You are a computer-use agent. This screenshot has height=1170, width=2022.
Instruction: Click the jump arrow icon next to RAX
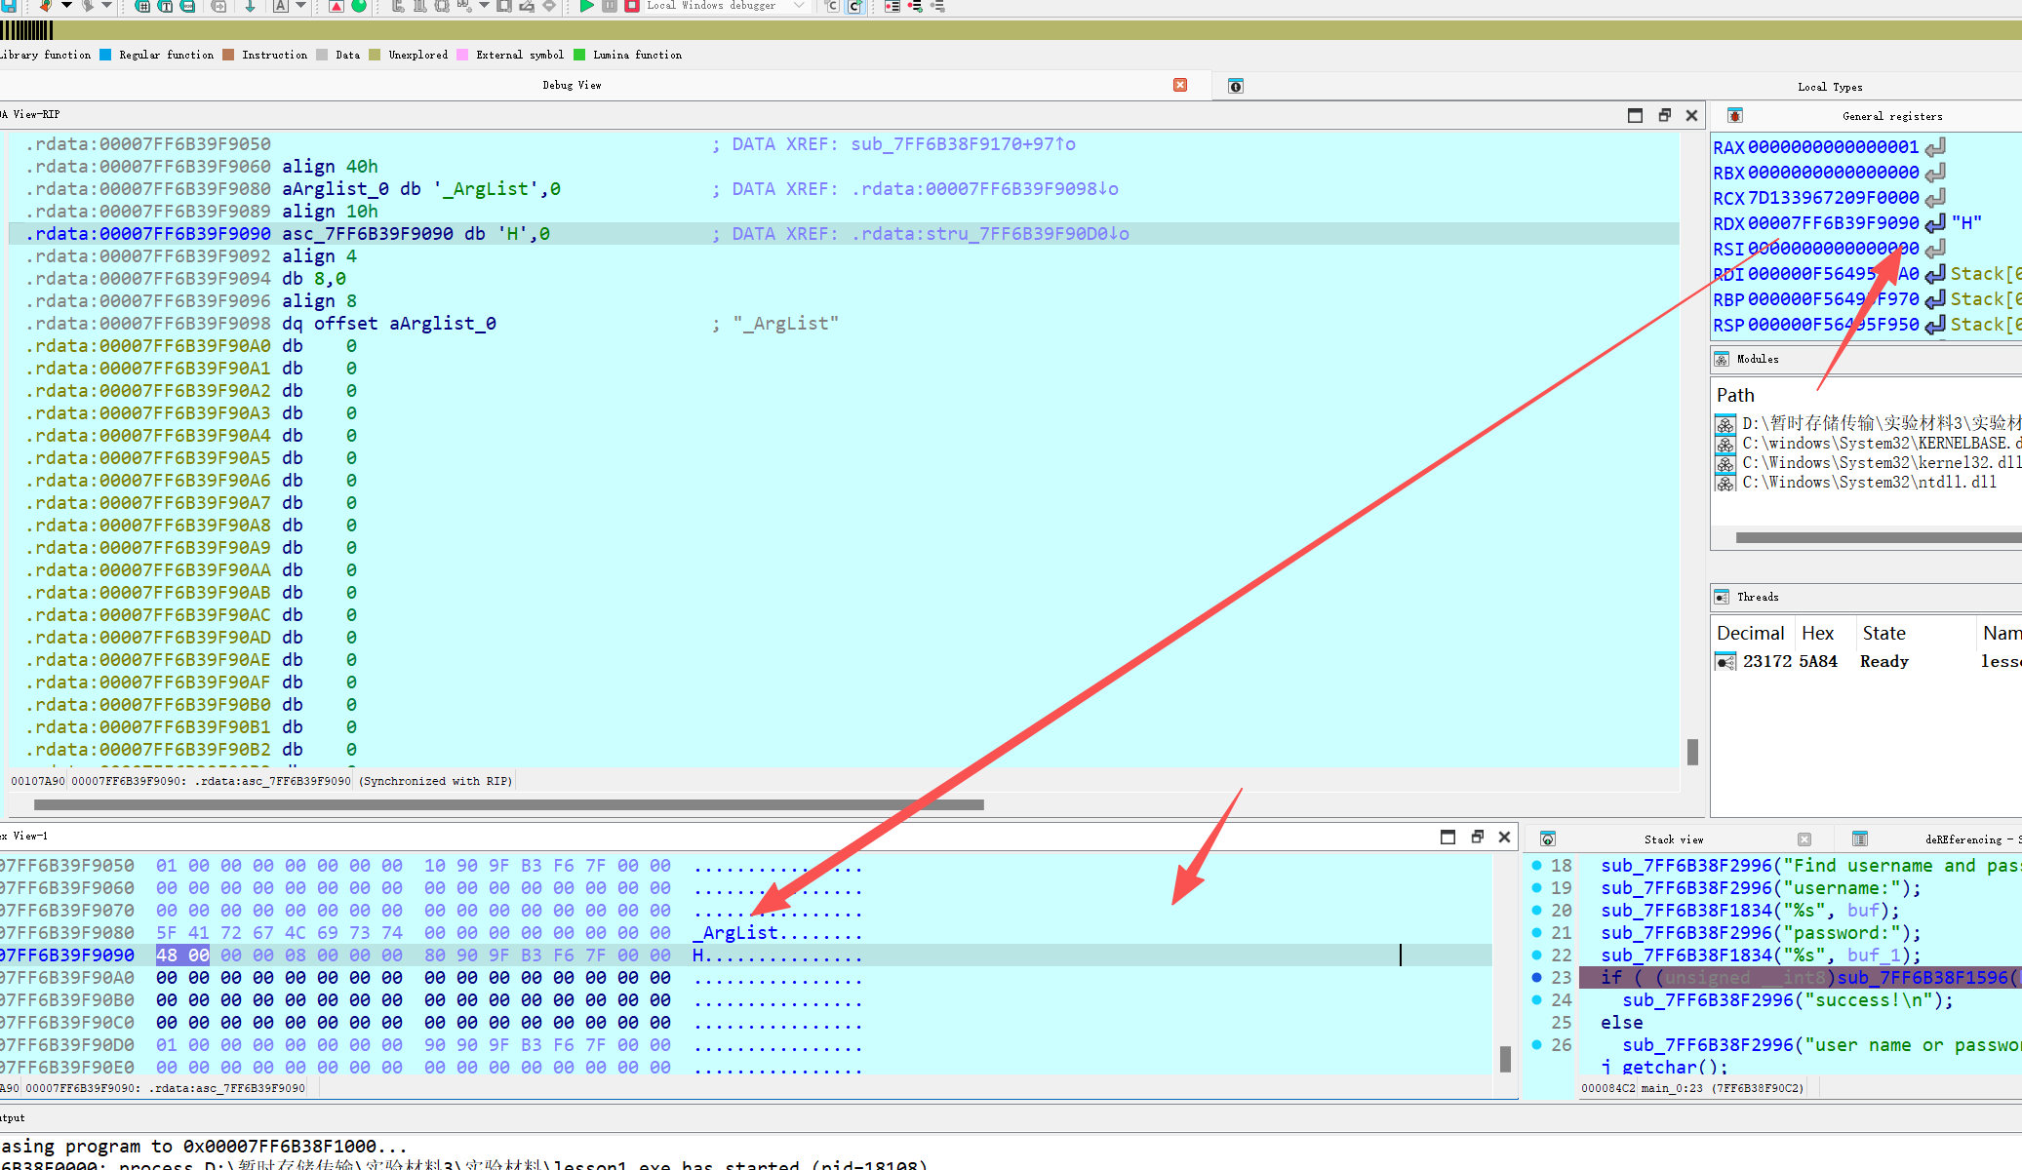pyautogui.click(x=1935, y=147)
